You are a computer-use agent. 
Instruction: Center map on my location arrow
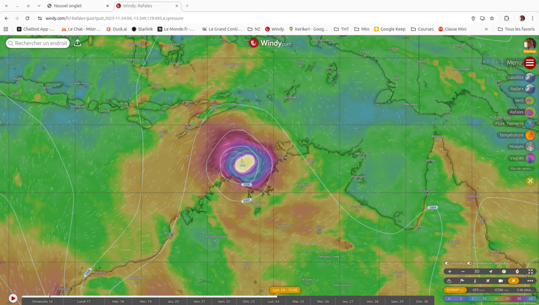click(x=491, y=272)
